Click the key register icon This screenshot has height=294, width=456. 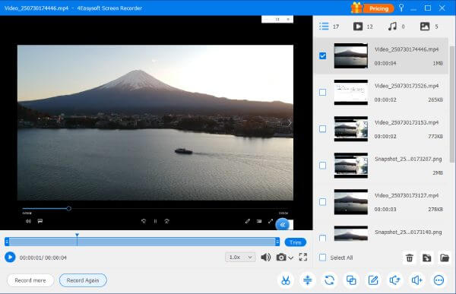click(x=401, y=8)
